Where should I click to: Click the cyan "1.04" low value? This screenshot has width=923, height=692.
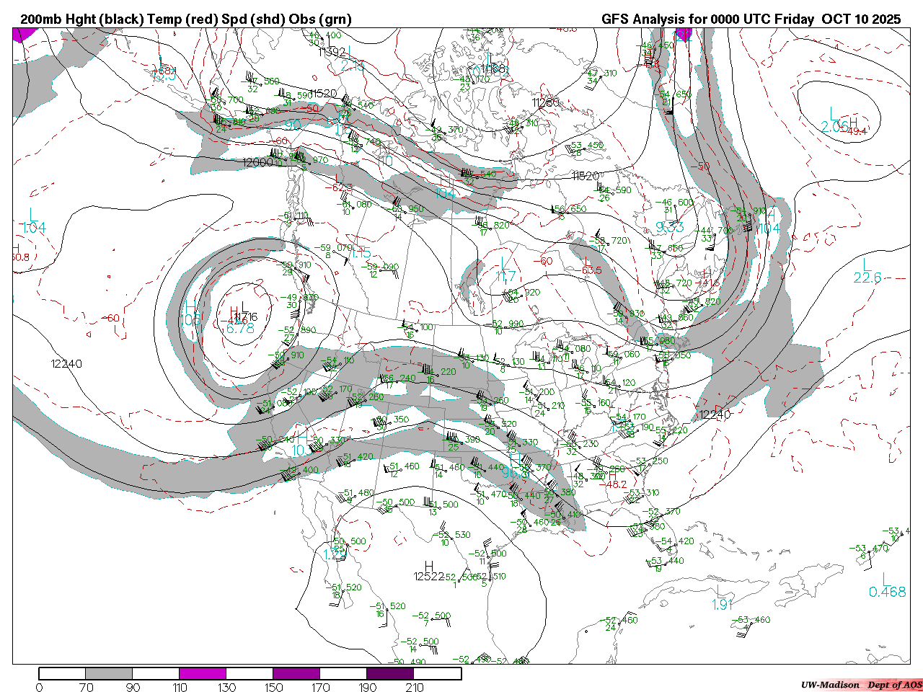[x=34, y=229]
